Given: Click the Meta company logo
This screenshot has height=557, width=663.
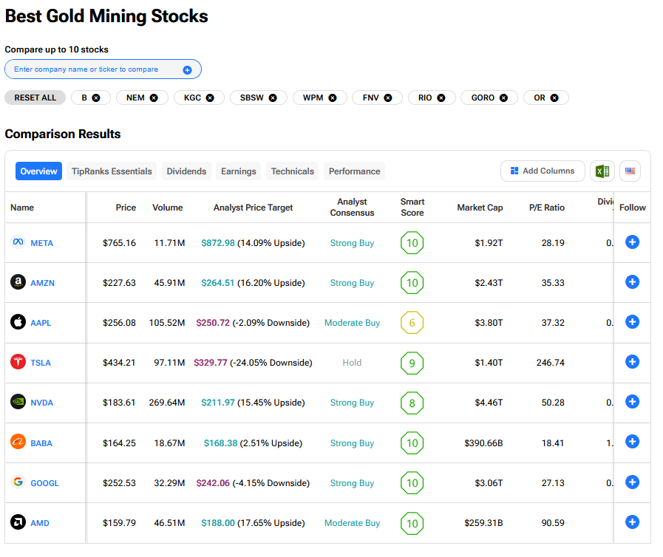Looking at the screenshot, I should coord(18,242).
